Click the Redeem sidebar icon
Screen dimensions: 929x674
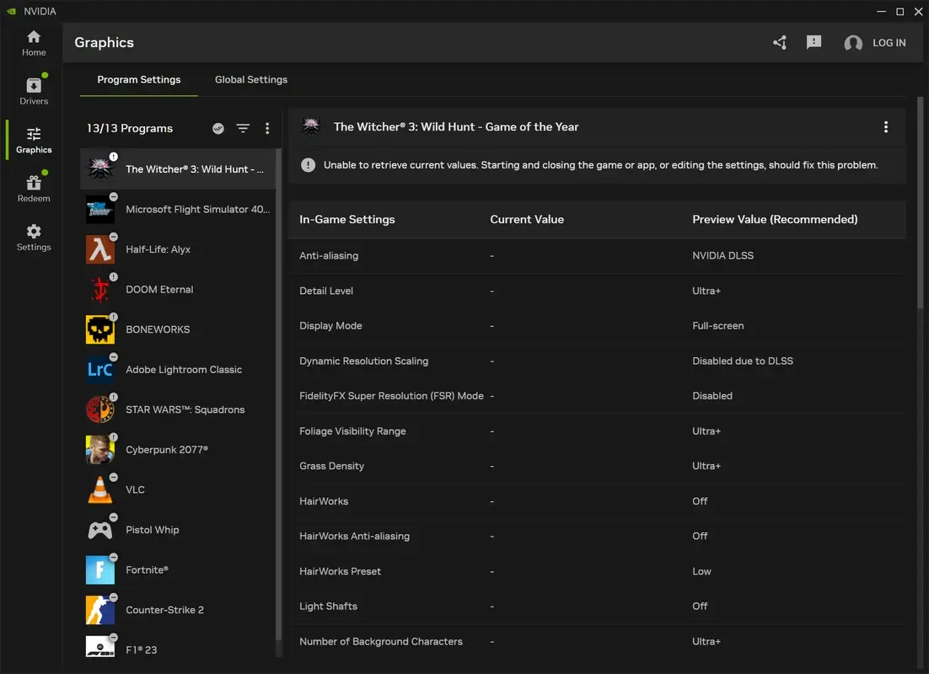tap(33, 186)
